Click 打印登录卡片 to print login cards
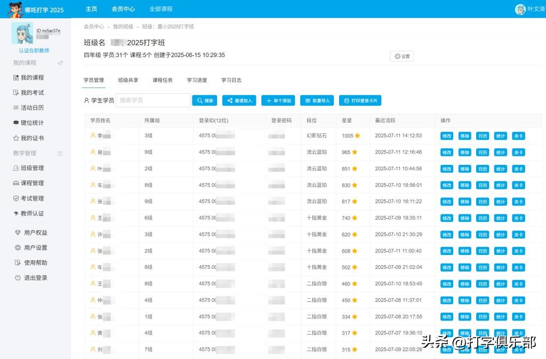The height and width of the screenshot is (359, 546). (x=360, y=100)
